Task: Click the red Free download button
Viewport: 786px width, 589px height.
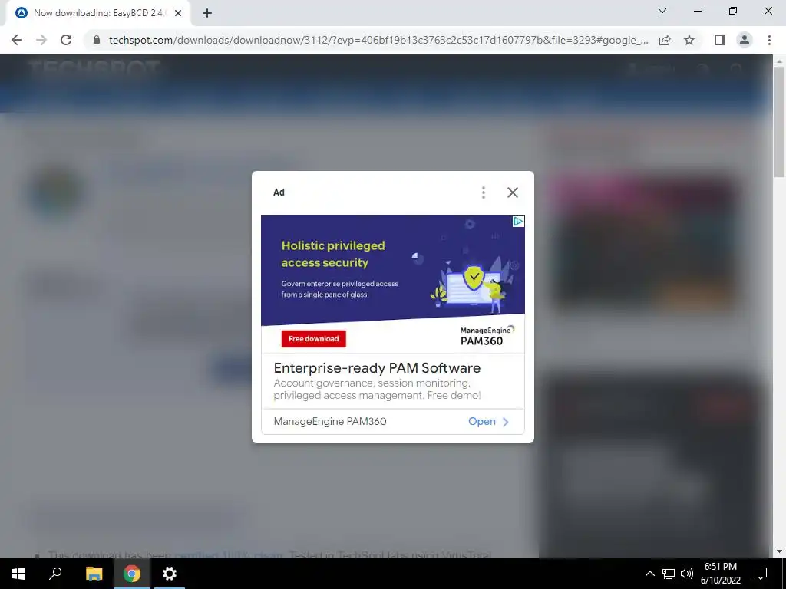Action: click(313, 338)
